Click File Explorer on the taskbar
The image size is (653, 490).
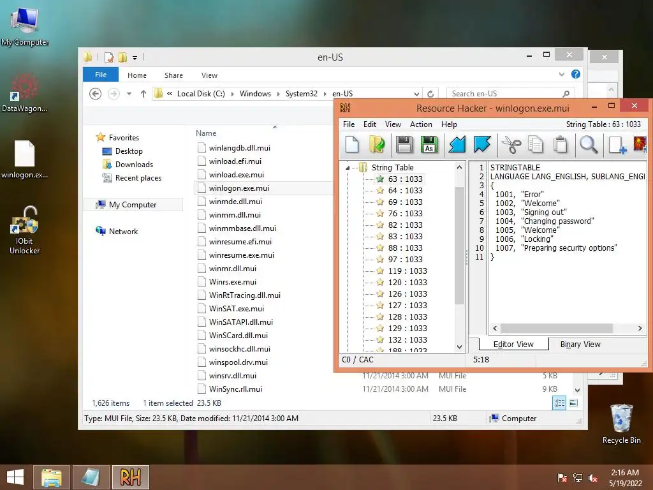pyautogui.click(x=51, y=477)
